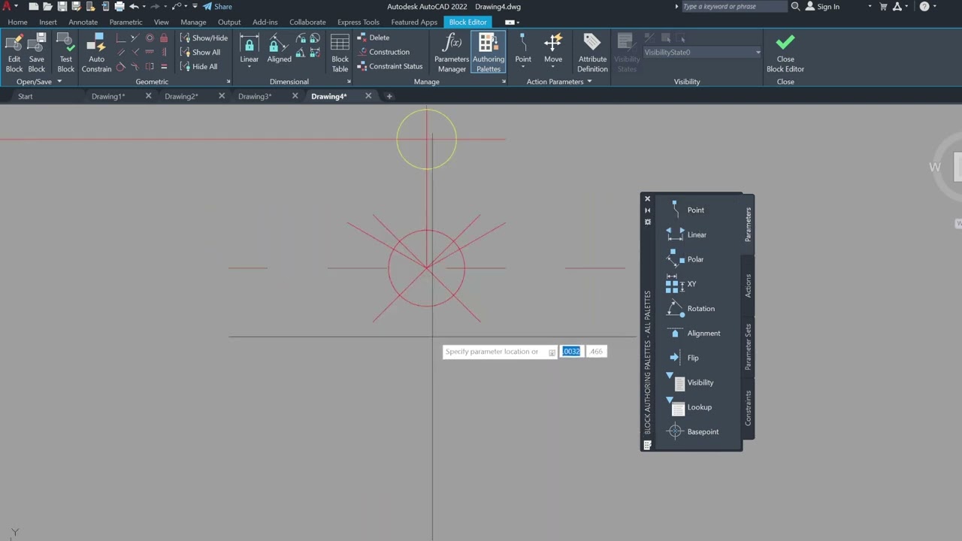Click Attribute Definition tool

tap(592, 53)
